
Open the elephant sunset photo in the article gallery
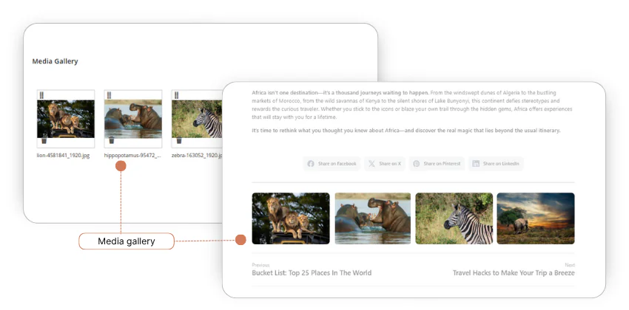pyautogui.click(x=535, y=218)
